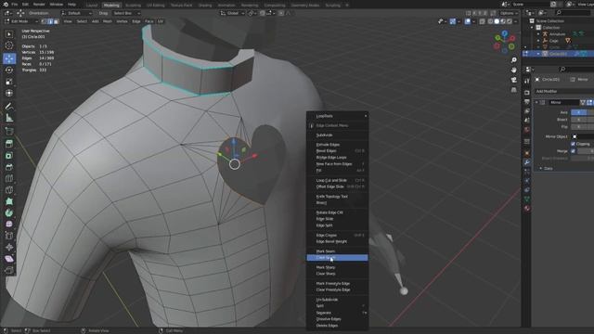Open the Modifier properties wrench tab
Viewport: 594px width, 334px height.
coord(527,162)
